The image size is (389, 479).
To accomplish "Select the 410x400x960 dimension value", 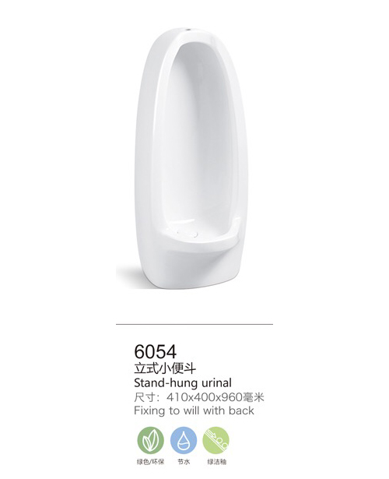I will coord(205,397).
